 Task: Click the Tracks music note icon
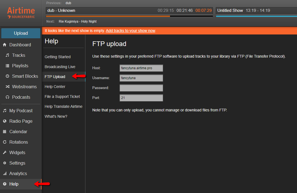click(x=7, y=55)
